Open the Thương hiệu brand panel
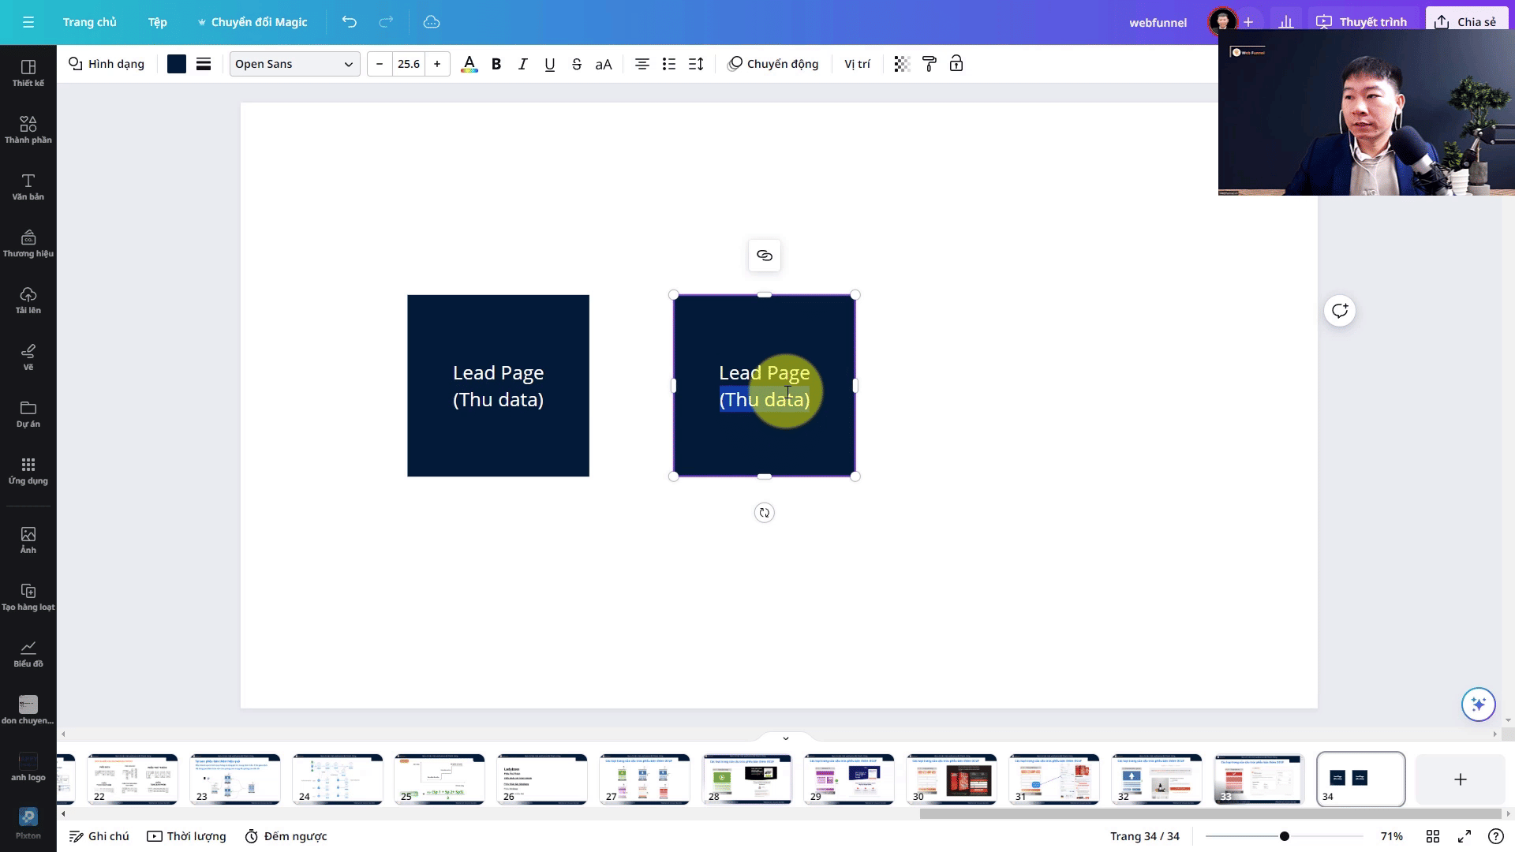 28,243
